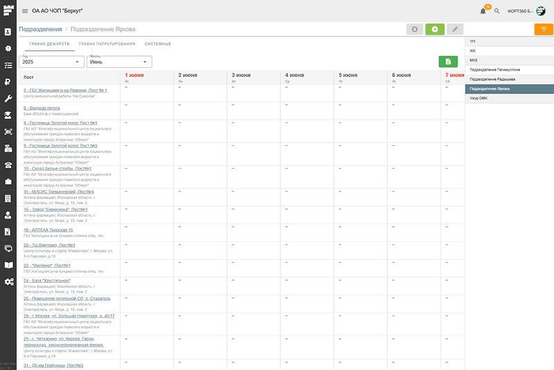
Task: Open notifications bell icon
Action: 483,11
